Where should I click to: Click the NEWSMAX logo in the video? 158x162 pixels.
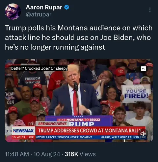point(23,130)
